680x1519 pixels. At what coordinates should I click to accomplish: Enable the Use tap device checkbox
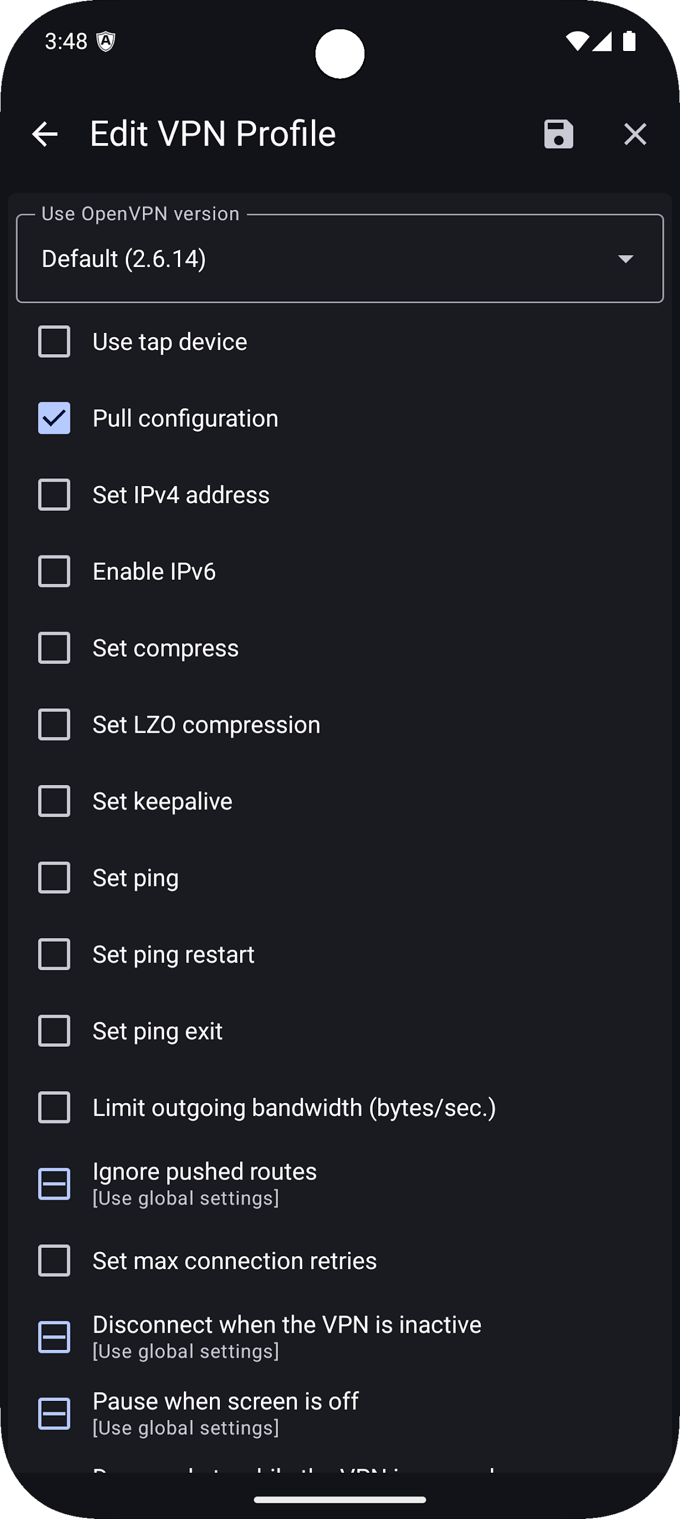pyautogui.click(x=54, y=342)
